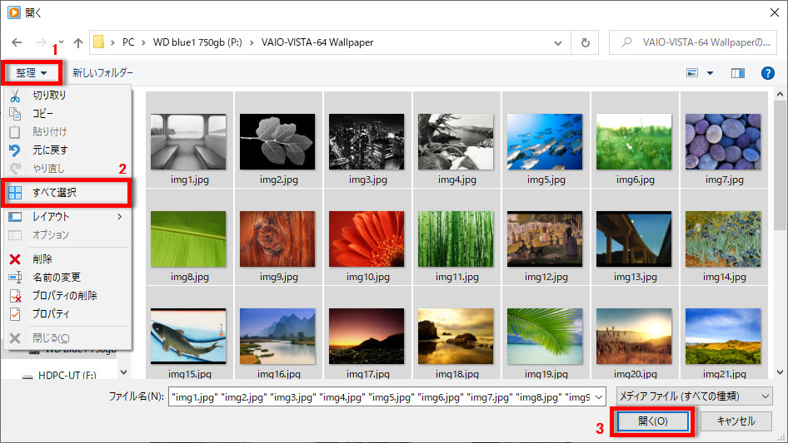Toggle the preview pane icon
Image resolution: width=788 pixels, height=443 pixels.
point(737,73)
